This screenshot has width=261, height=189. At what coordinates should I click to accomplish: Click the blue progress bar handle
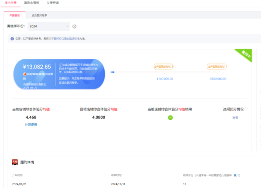[112, 72]
